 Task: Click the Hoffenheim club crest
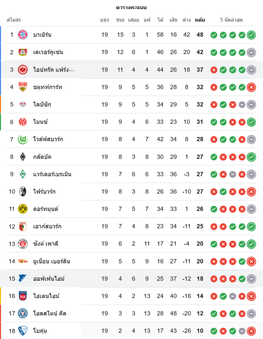point(23,279)
